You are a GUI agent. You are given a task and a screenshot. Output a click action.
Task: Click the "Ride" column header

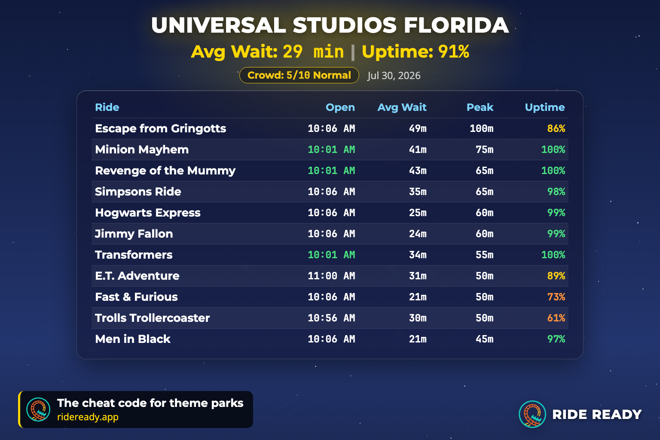click(107, 107)
